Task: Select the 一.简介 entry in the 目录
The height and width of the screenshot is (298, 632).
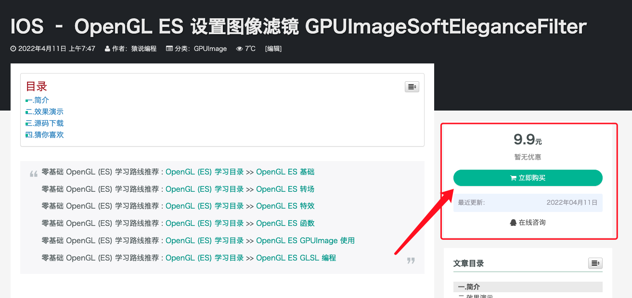Action: click(37, 100)
